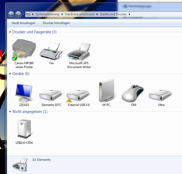
Task: Select the Elements 107C drive icon
Action: click(50, 95)
